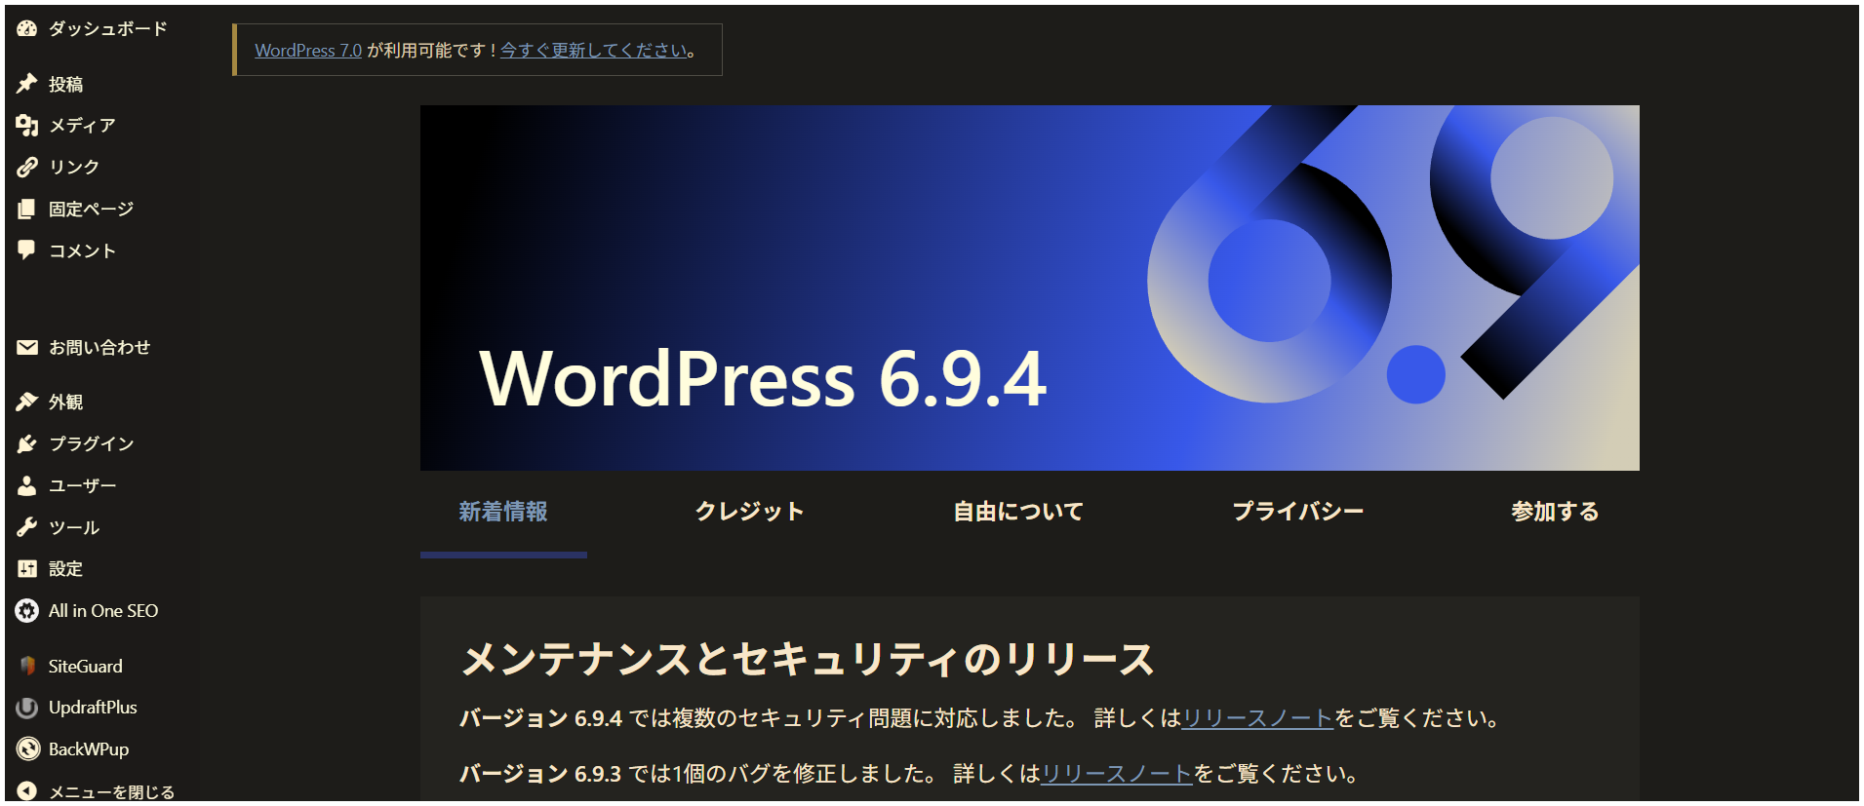Open プラグイン menu label
The image size is (1864, 806).
pos(92,443)
